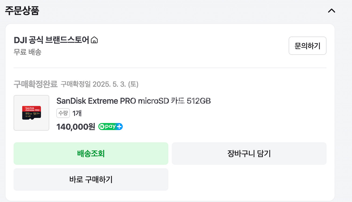Click the home icon beside DJI store name
Screen dimensions: 352x202
94,40
